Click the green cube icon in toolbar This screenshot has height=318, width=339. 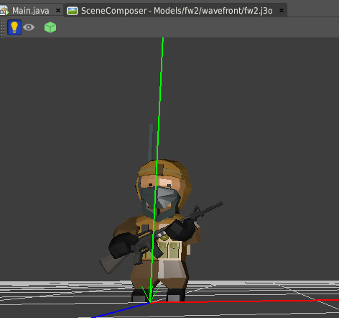[x=50, y=27]
